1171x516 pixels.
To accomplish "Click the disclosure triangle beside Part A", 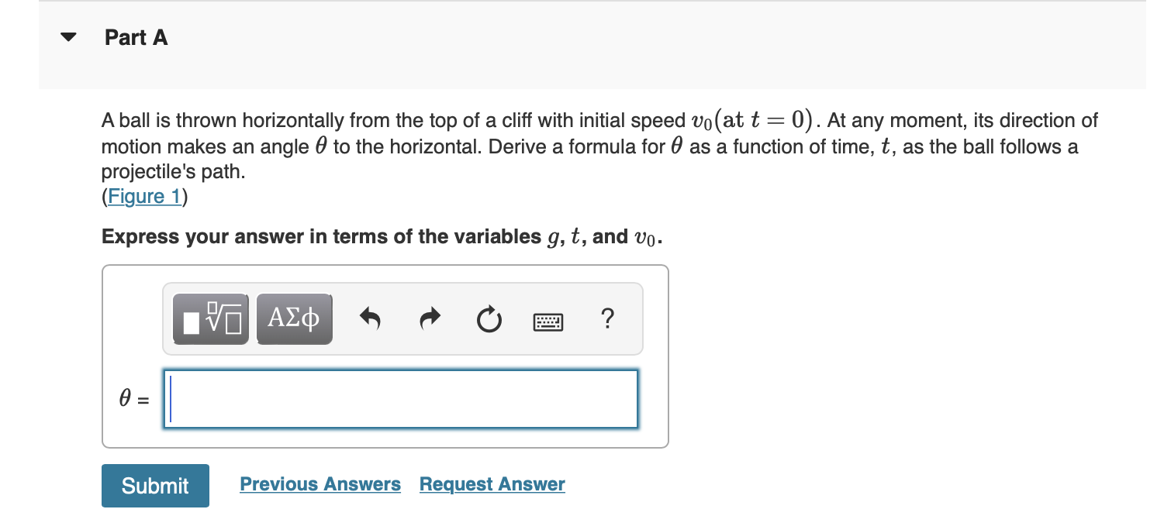I will [x=68, y=36].
